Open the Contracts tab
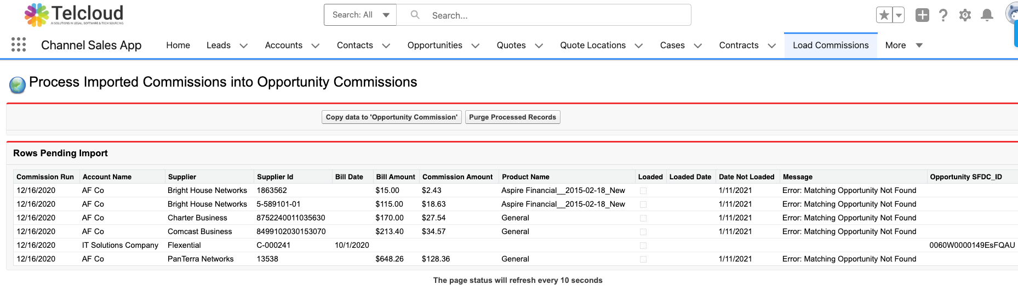Viewport: 1018px width, 301px height. pos(739,45)
